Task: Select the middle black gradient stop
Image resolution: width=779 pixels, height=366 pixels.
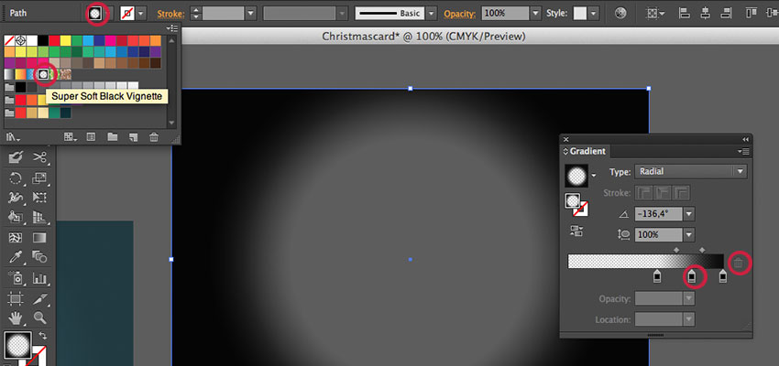Action: [x=692, y=276]
